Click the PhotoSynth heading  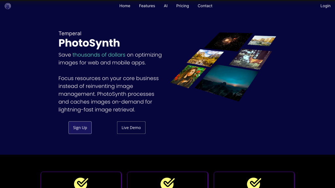89,43
